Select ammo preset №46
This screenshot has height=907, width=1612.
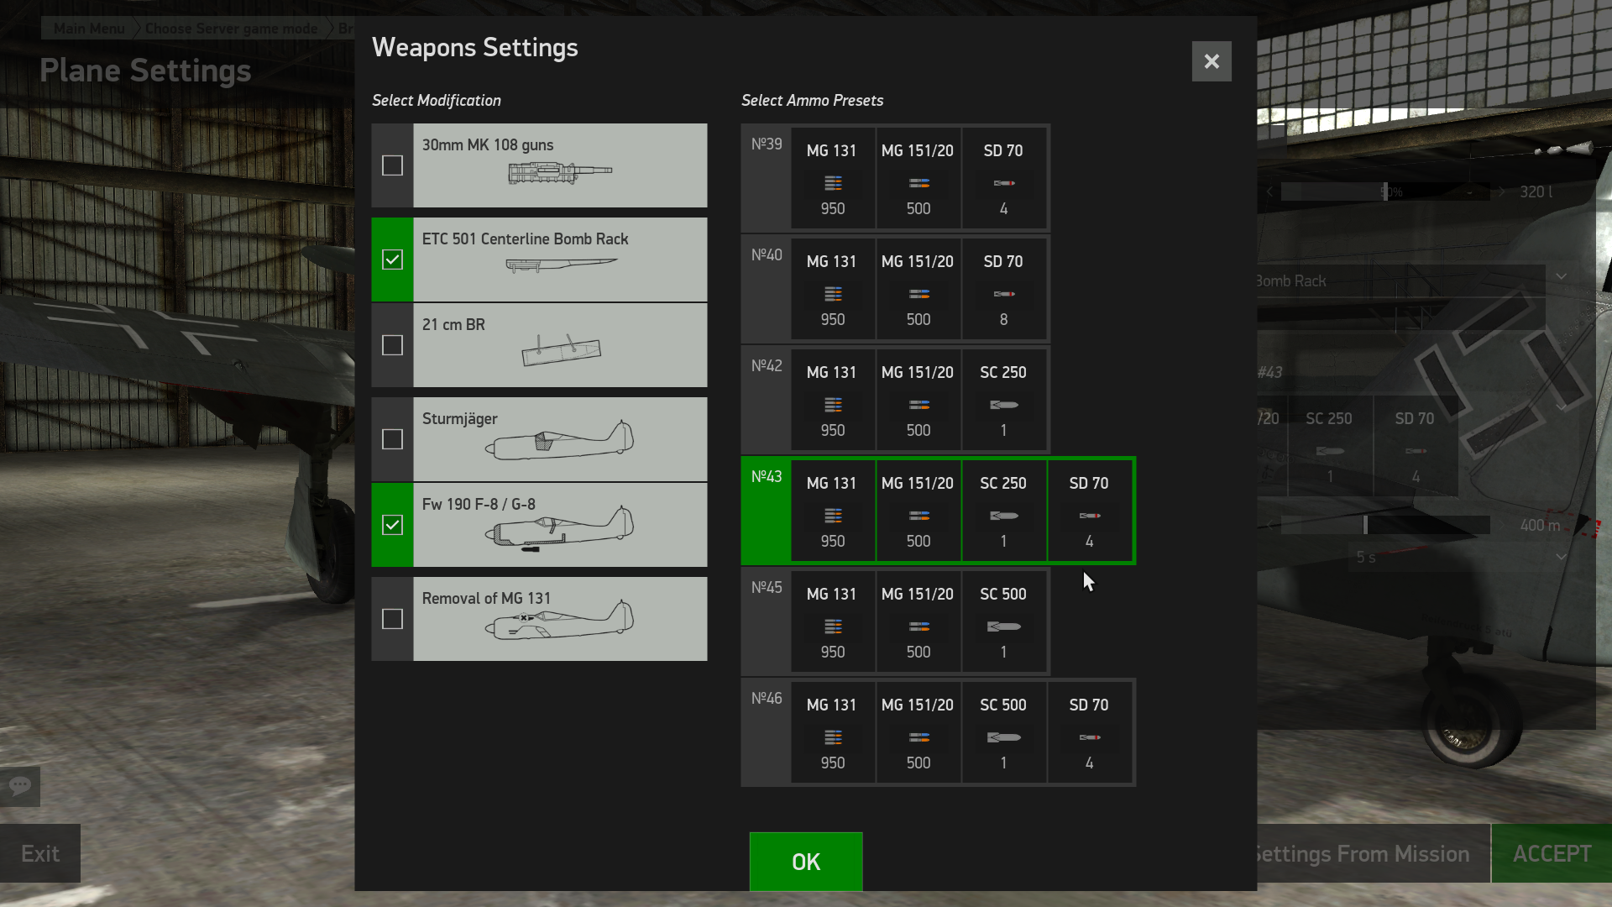pyautogui.click(x=938, y=732)
